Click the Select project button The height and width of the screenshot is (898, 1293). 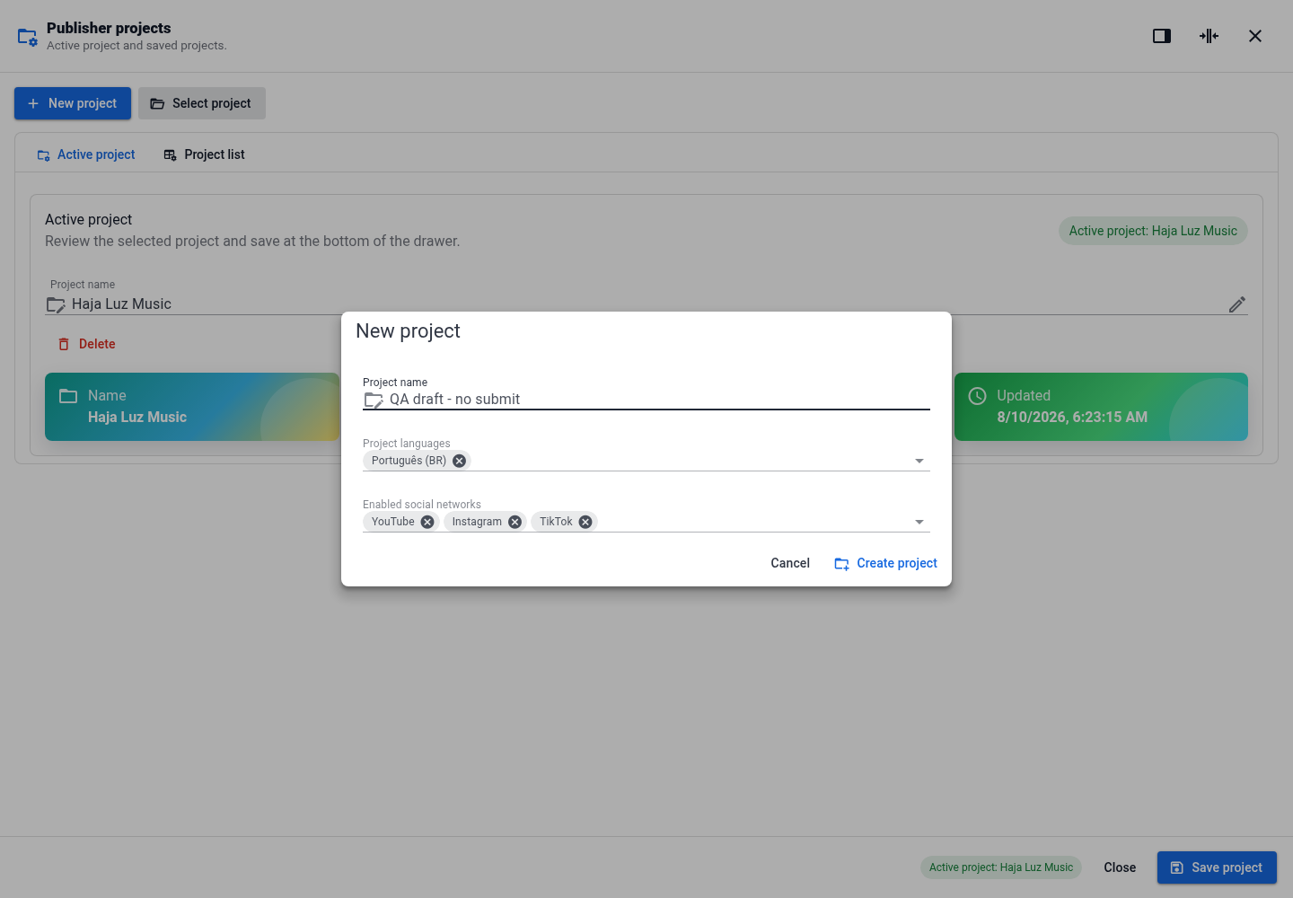(x=202, y=103)
